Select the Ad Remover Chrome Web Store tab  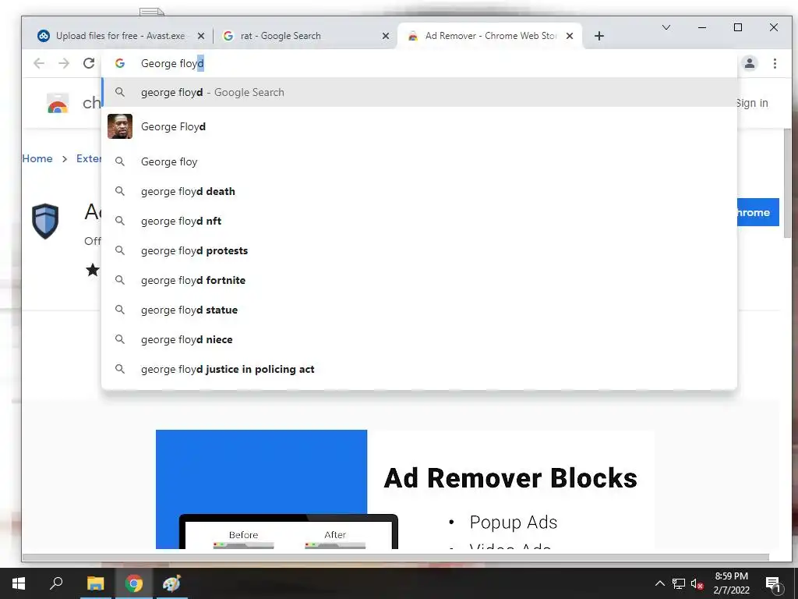pos(490,36)
